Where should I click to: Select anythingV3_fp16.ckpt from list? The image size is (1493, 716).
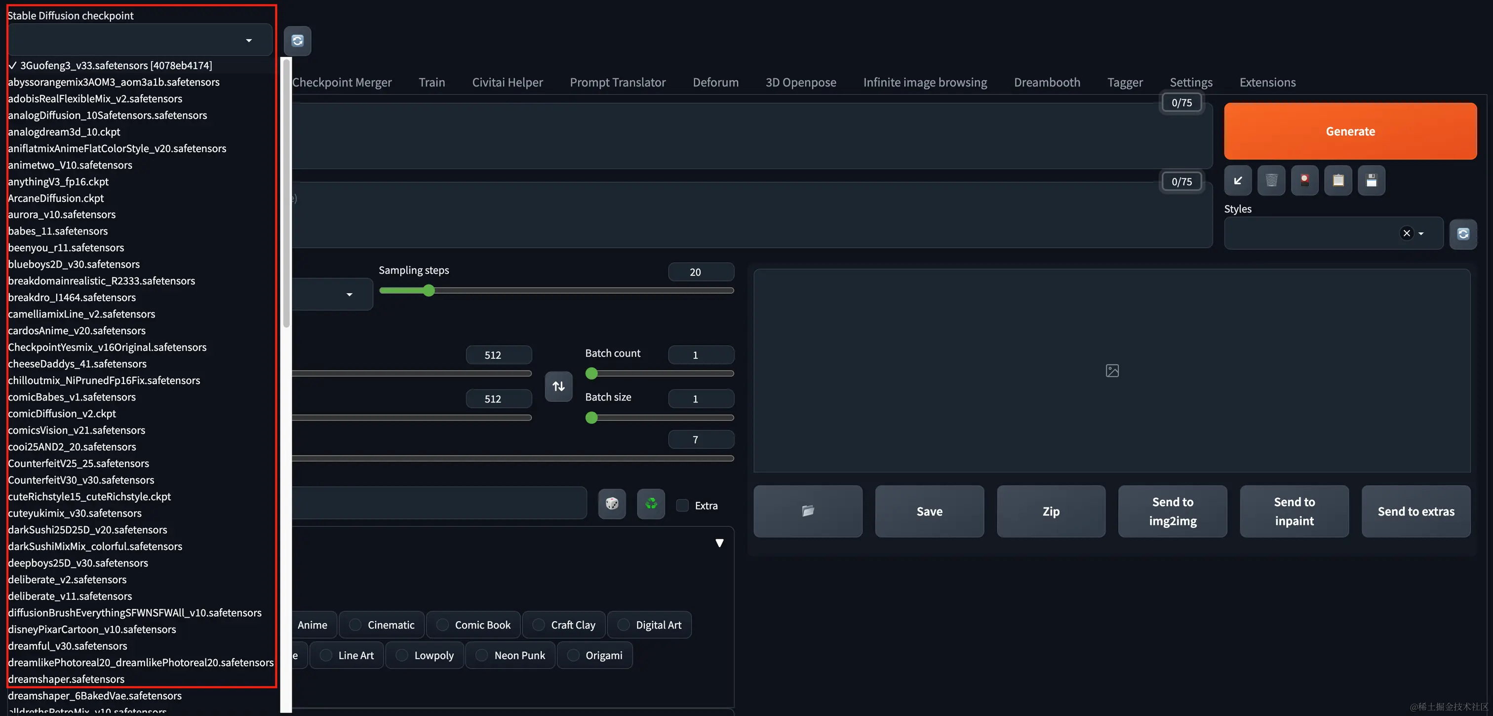click(x=58, y=181)
